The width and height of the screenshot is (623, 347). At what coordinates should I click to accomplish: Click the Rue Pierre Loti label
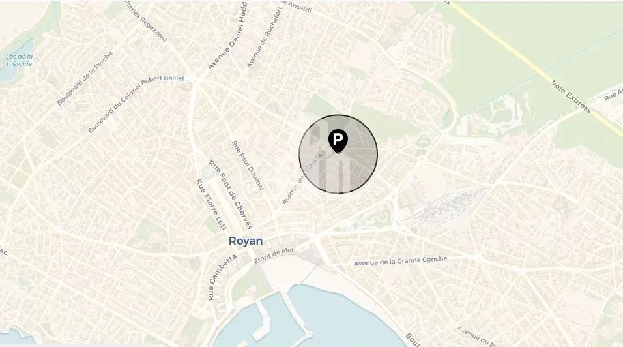211,204
